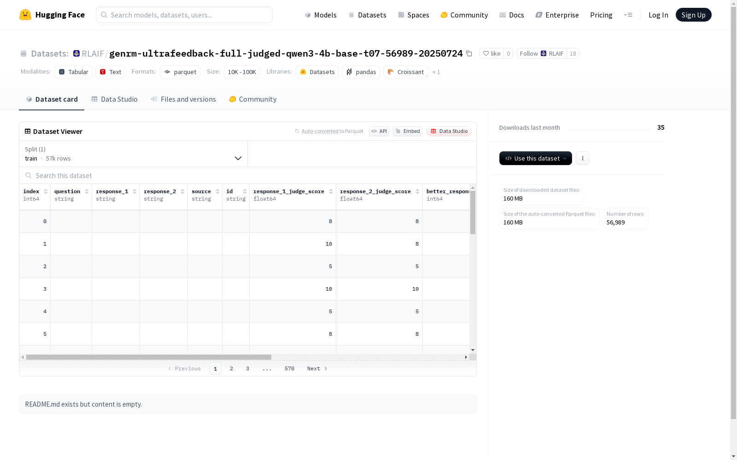Click the 56,989 number of rows value
This screenshot has height=460, width=737.
click(x=615, y=222)
